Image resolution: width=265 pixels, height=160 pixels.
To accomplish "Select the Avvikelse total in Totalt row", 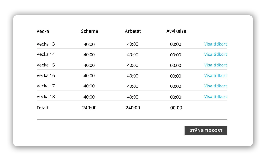I will pyautogui.click(x=176, y=108).
